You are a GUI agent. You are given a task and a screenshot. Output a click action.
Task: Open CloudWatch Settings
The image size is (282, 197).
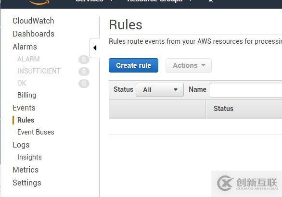click(27, 183)
